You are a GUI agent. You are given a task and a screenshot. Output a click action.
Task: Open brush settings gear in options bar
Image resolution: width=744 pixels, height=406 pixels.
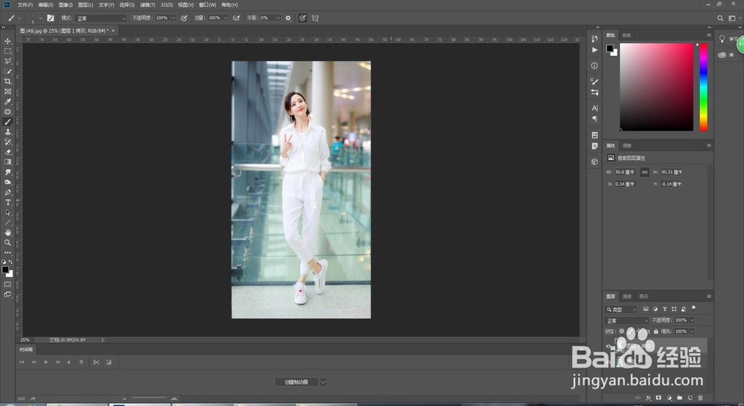tap(288, 18)
